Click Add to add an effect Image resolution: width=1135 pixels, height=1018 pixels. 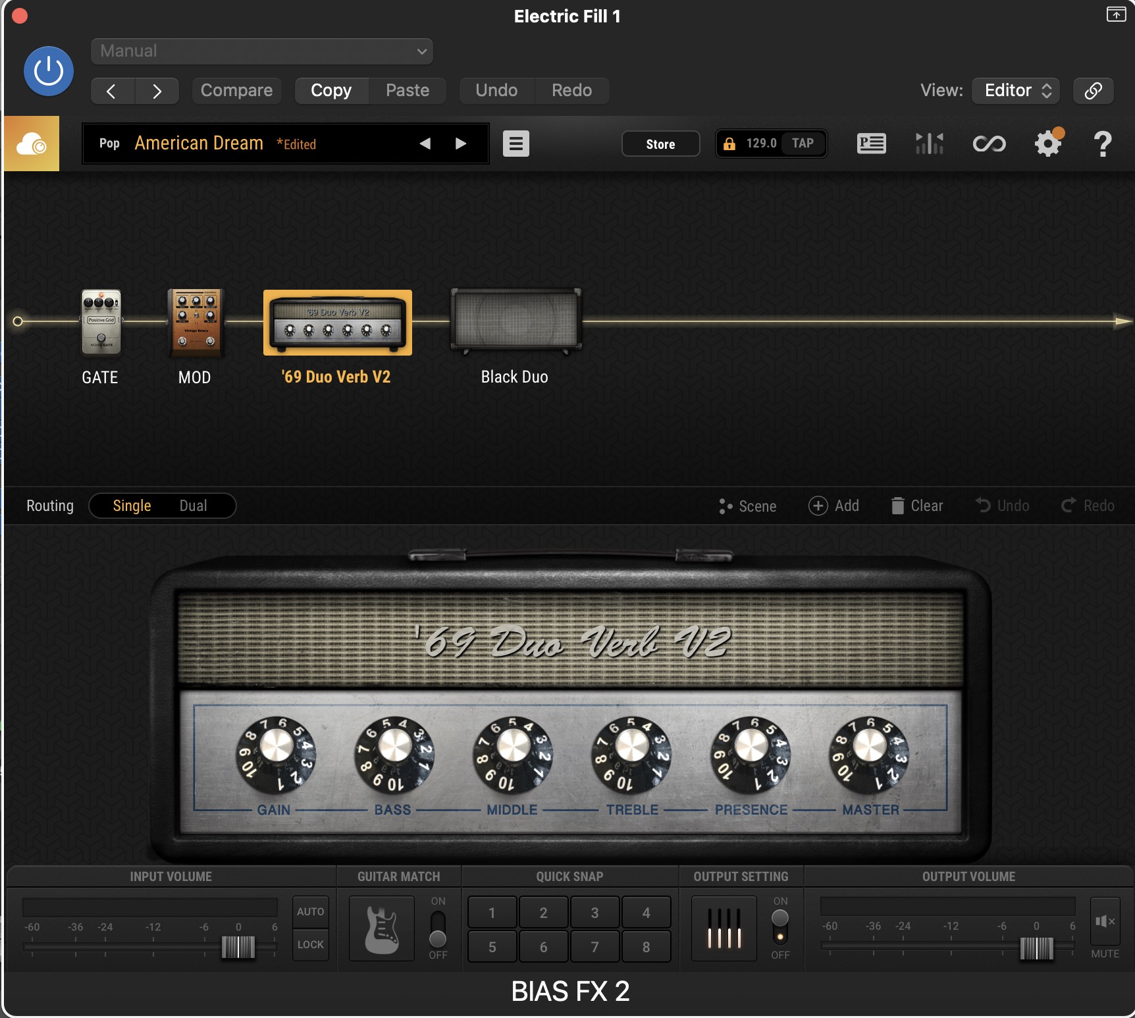click(x=833, y=506)
